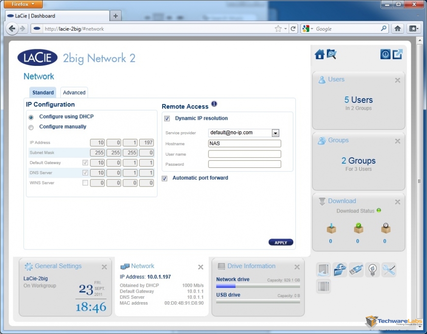Click the Password input field
Image resolution: width=427 pixels, height=334 pixels.
(244, 164)
